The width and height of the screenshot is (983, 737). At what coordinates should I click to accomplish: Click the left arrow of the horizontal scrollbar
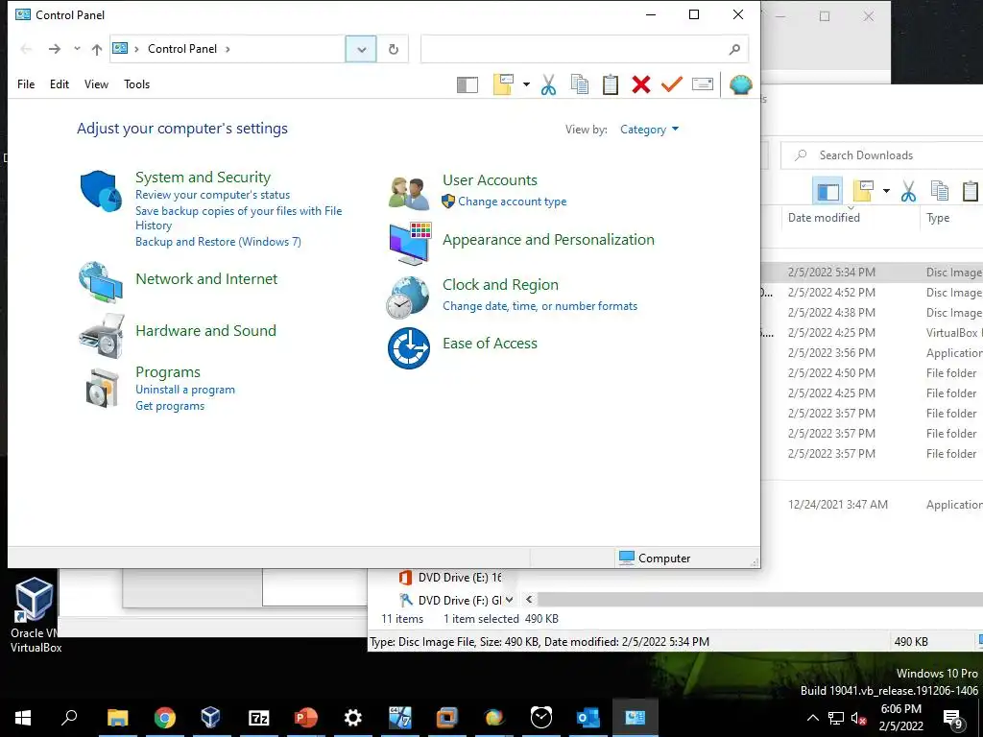529,600
